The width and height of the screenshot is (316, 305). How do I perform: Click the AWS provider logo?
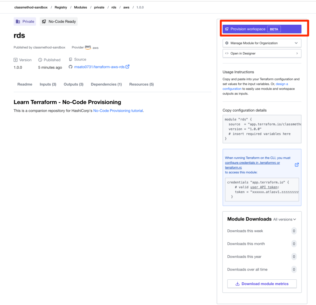point(88,47)
